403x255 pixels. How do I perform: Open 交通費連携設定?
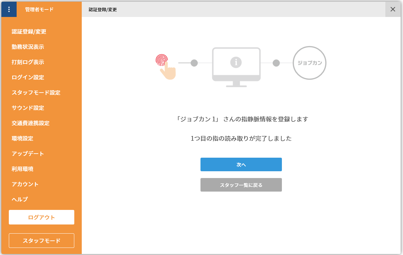coord(31,123)
